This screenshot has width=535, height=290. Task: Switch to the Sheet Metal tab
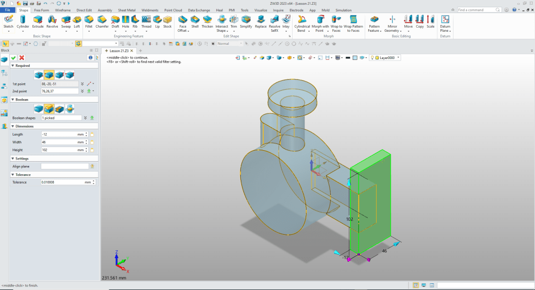pyautogui.click(x=125, y=10)
